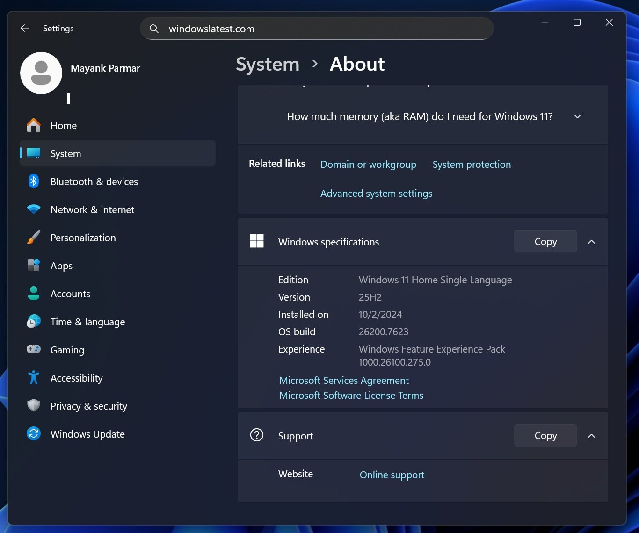Screen dimensions: 639x533
Task: Click the Windows Update icon
Action: (33, 434)
